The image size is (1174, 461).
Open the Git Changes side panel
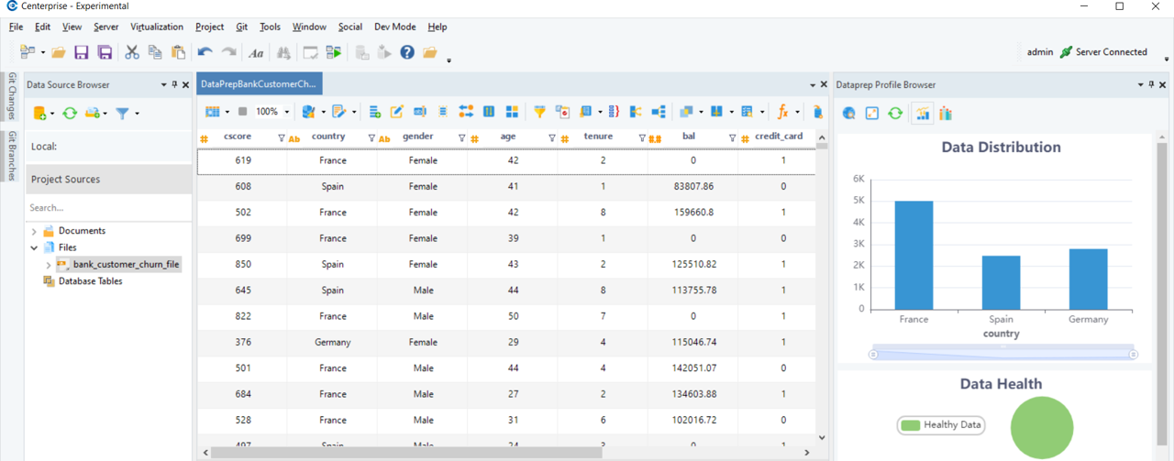pyautogui.click(x=12, y=96)
